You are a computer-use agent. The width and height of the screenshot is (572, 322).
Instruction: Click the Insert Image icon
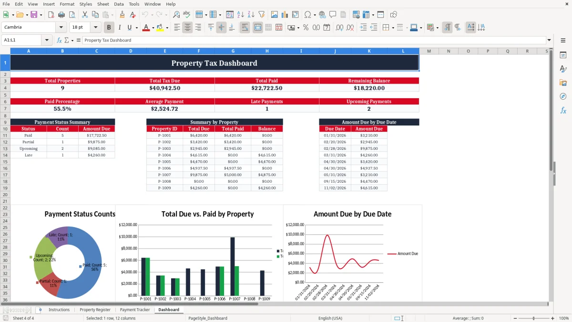tap(275, 15)
